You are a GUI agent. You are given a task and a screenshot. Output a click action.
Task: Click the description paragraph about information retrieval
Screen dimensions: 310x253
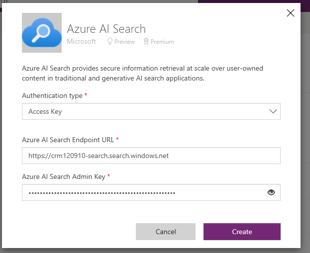[x=142, y=73]
